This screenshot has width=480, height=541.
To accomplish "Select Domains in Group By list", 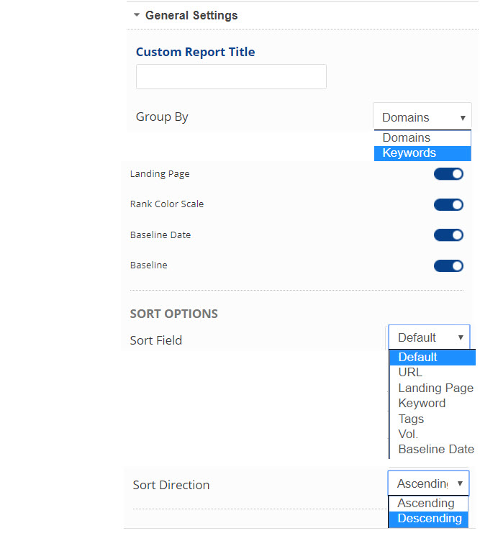I will tap(422, 137).
